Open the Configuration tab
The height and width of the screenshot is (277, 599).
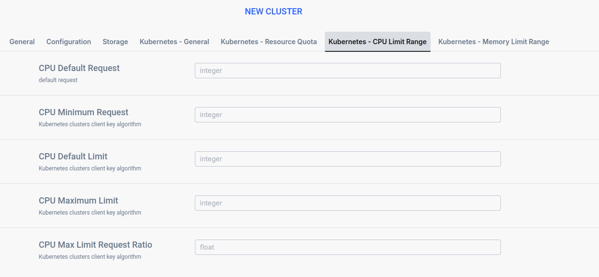(68, 42)
